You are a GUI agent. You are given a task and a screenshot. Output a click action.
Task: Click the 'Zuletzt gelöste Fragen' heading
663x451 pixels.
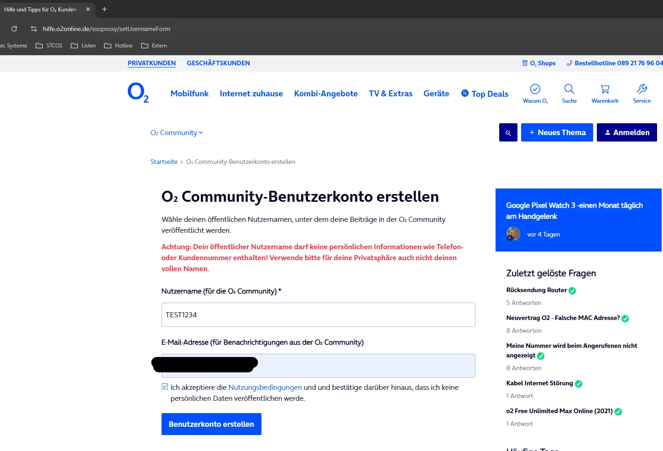click(551, 273)
